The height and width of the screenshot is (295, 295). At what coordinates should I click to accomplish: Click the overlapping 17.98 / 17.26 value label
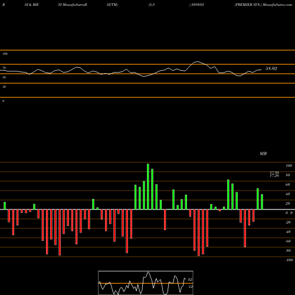coord(274,174)
